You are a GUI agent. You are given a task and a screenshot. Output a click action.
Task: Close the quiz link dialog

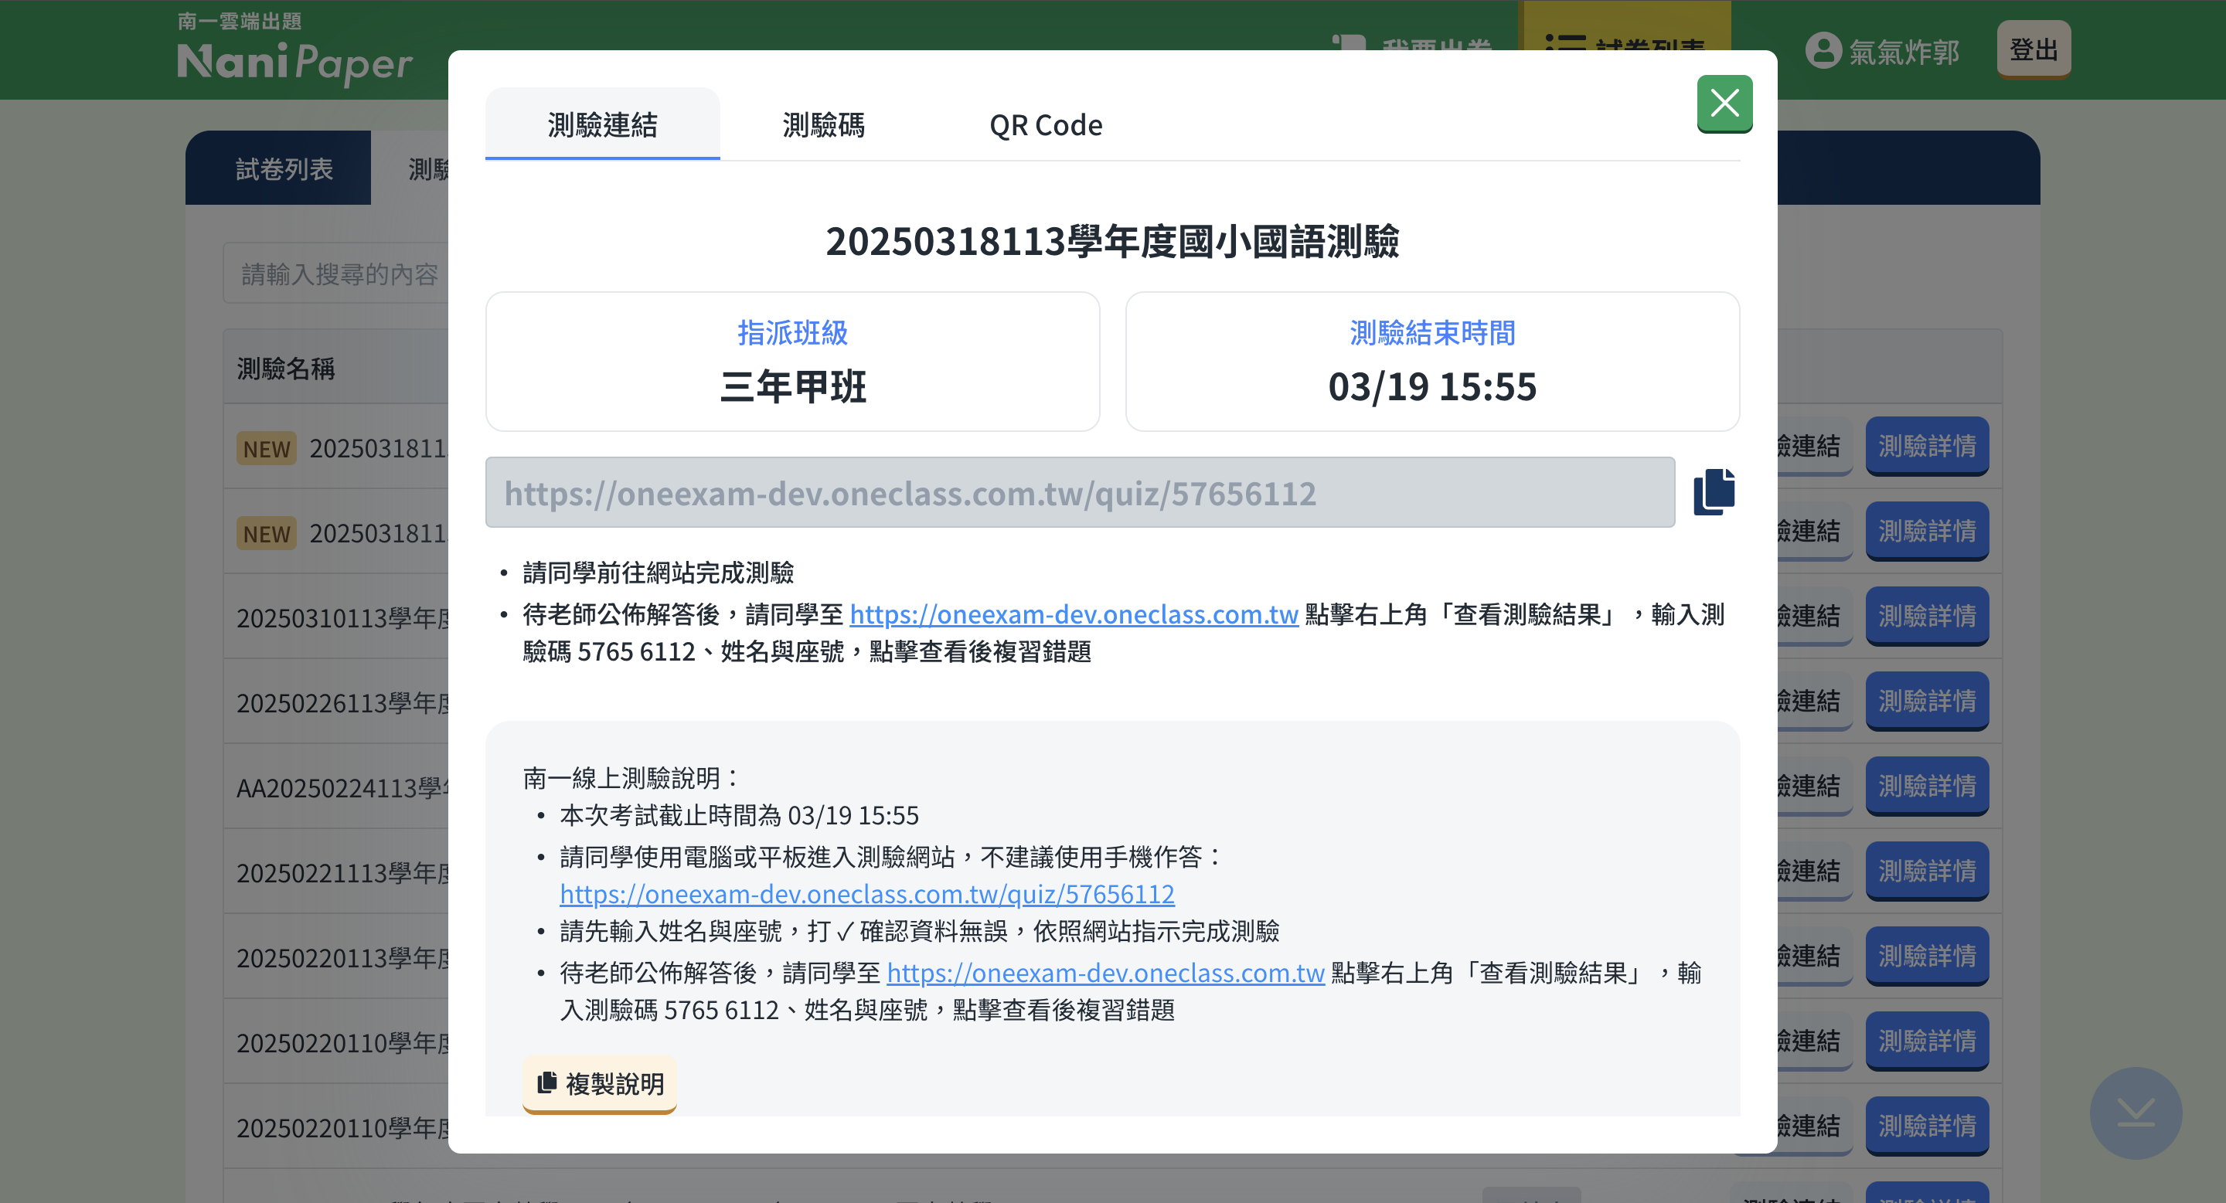(x=1724, y=104)
